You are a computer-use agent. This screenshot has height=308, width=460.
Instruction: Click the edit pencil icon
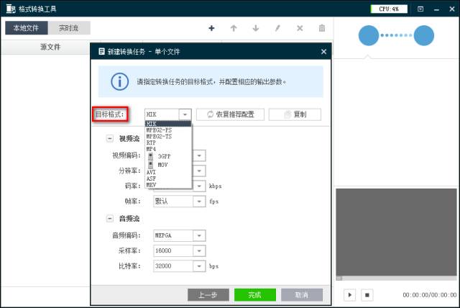277,28
